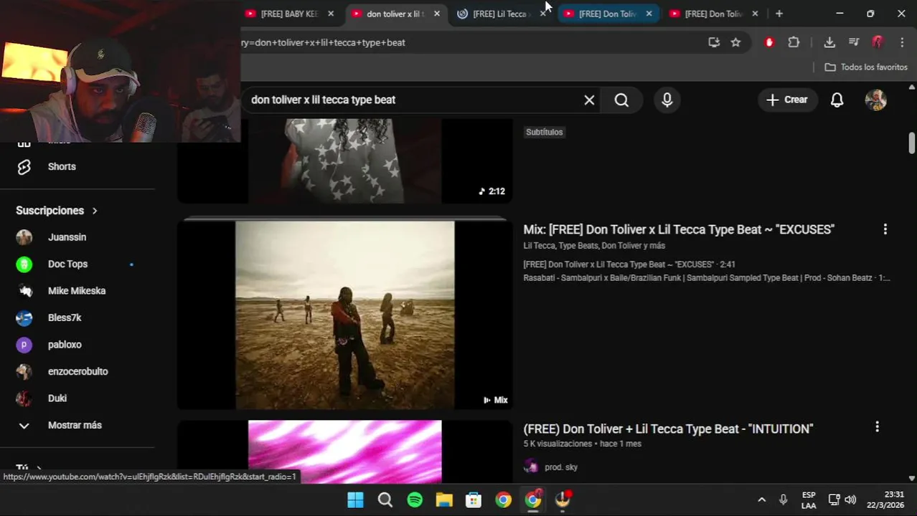This screenshot has width=917, height=516.
Task: Open options menu for the EXCUSES mix
Action: (x=885, y=229)
